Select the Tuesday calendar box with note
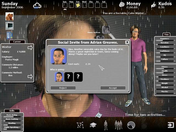176x132 pixels. pos(78,5)
